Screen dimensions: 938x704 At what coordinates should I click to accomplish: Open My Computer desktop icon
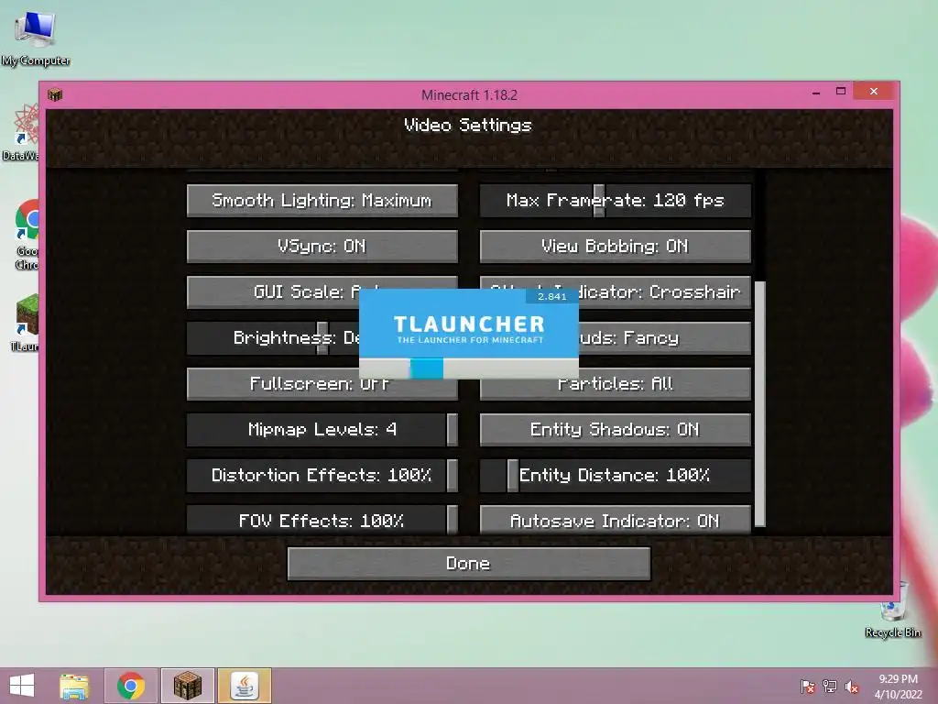tap(36, 38)
